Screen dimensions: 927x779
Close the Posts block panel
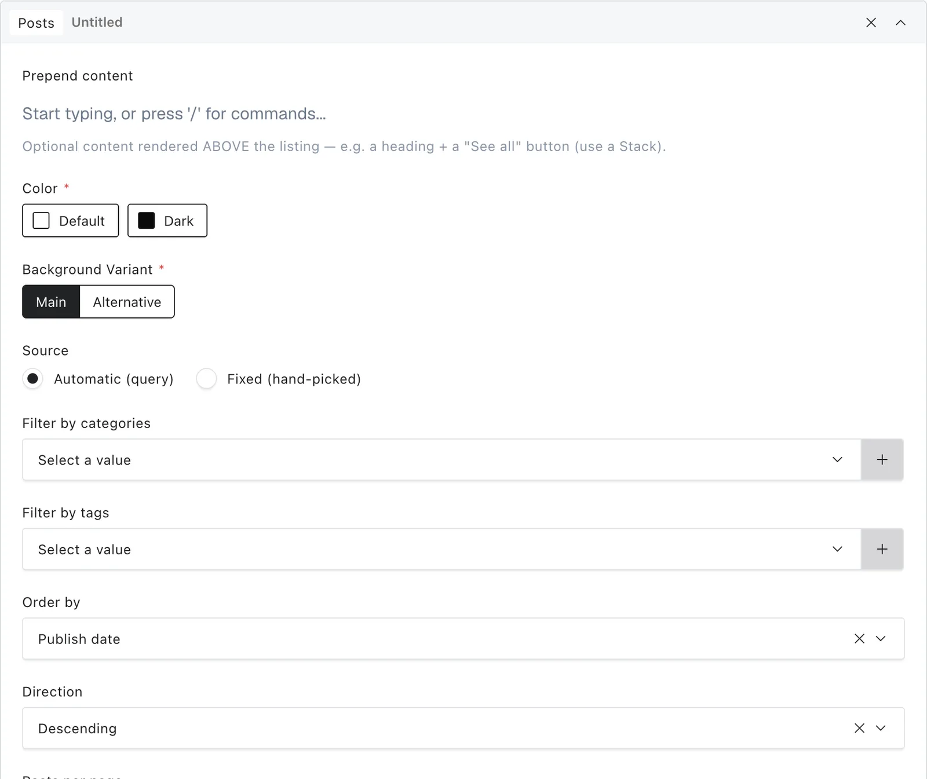click(x=871, y=23)
